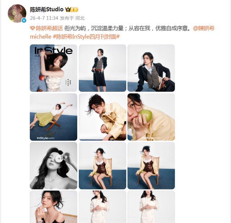Open the reclining yellow skirt chair photo

53,117
